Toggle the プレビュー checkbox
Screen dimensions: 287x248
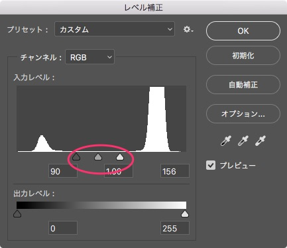pyautogui.click(x=211, y=165)
